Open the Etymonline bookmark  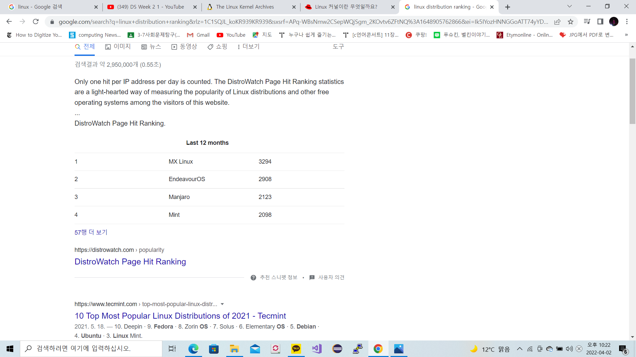[x=524, y=35]
